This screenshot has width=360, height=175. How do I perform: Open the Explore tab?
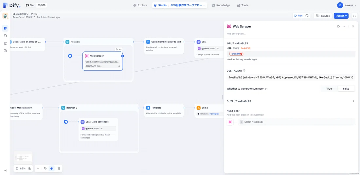point(140,5)
